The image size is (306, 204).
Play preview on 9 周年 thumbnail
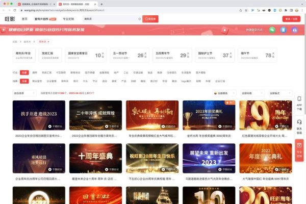[x=276, y=126]
